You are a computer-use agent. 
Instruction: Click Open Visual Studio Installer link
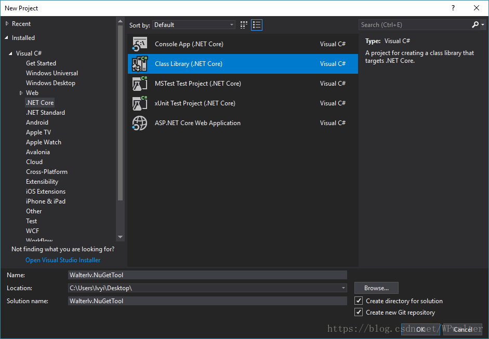click(63, 260)
